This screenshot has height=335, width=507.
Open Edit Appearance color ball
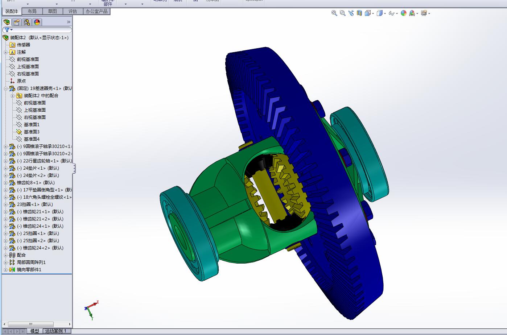tap(404, 13)
